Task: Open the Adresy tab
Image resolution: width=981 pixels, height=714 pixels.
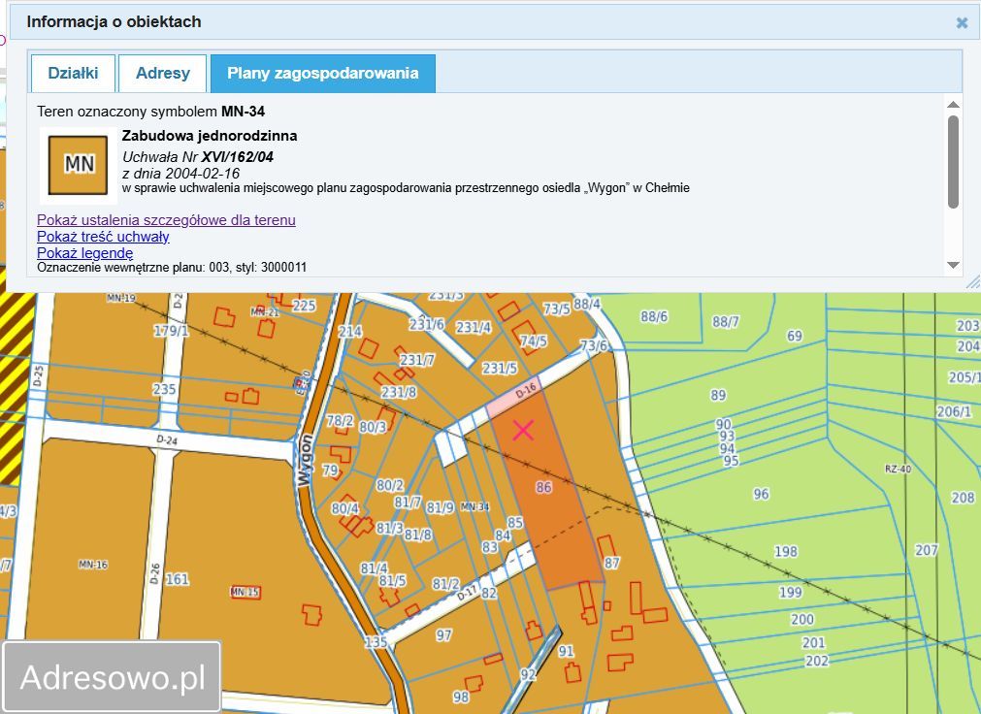Action: (163, 73)
